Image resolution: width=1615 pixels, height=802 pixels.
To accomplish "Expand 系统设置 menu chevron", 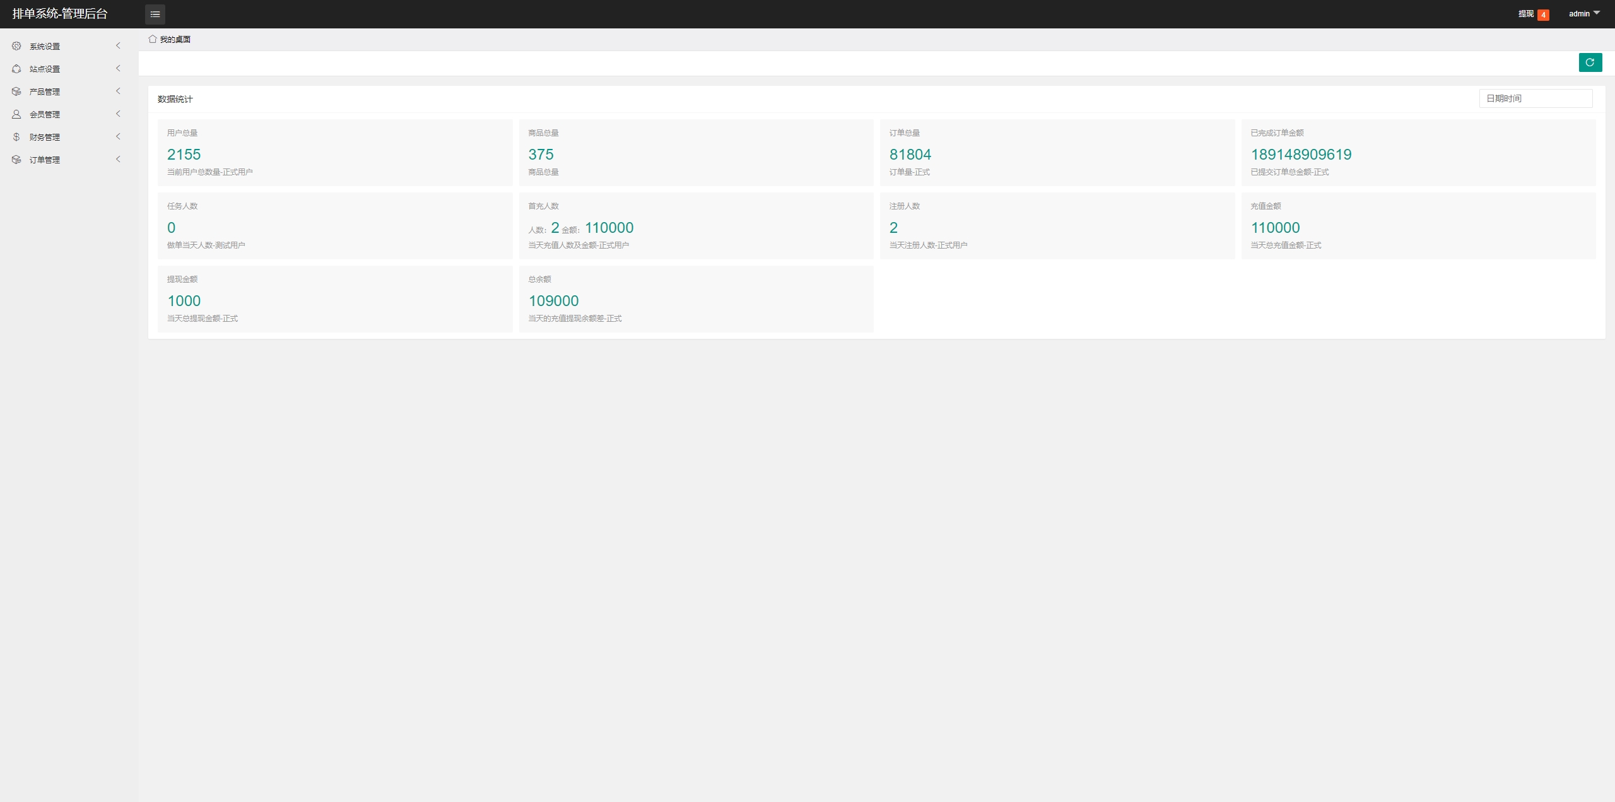I will (x=118, y=45).
